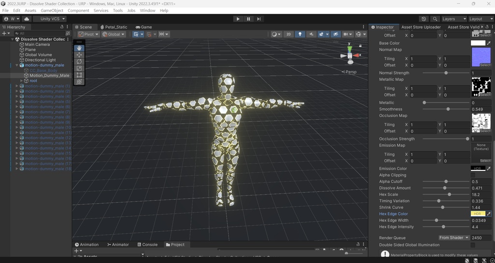This screenshot has width=495, height=263.
Task: Open the GameObject menu
Action: pos(52,11)
